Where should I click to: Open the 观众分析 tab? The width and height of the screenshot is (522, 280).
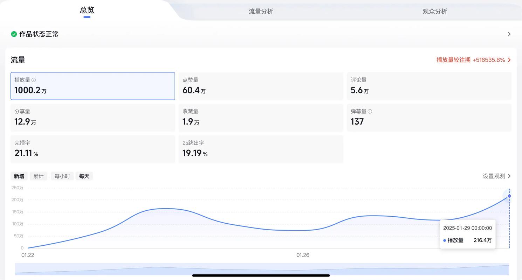tap(434, 11)
